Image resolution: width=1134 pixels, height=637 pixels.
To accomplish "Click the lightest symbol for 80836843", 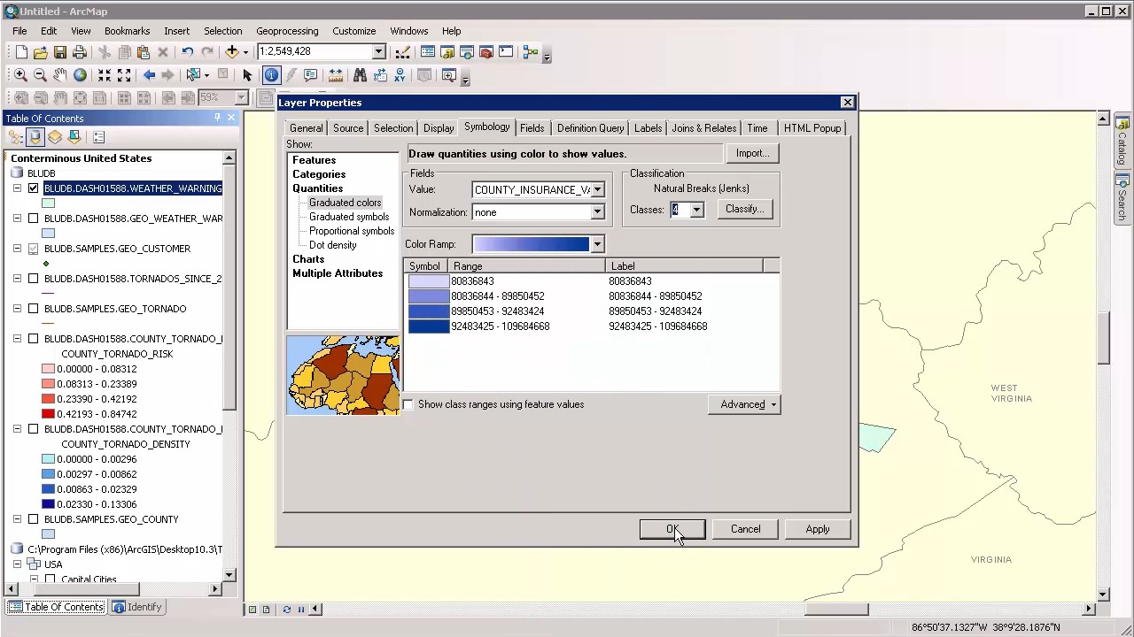I will 429,281.
